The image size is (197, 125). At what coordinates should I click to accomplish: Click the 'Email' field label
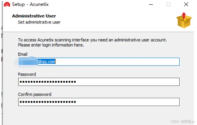pos(23,54)
